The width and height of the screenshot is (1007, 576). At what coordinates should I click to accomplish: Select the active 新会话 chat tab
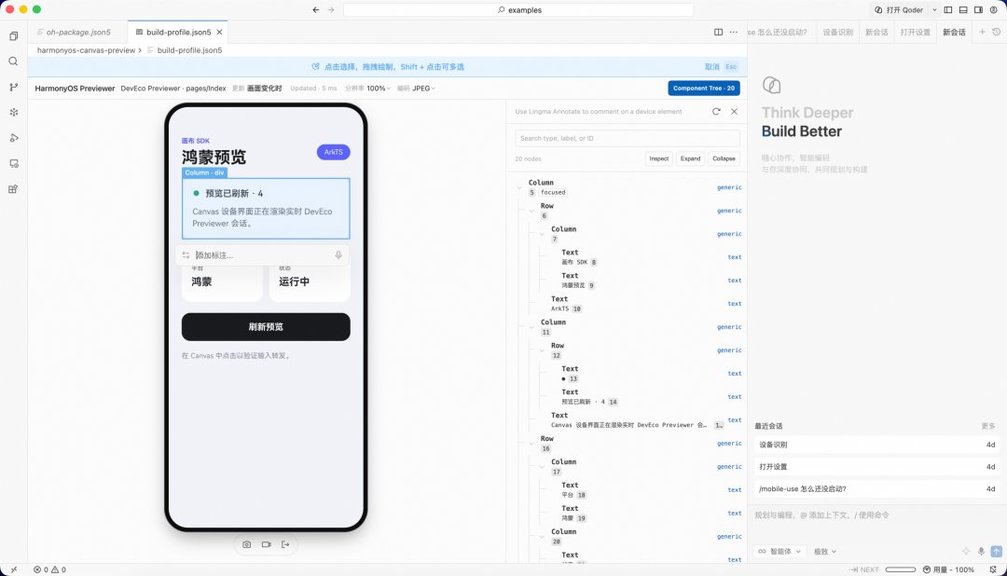[x=954, y=32]
